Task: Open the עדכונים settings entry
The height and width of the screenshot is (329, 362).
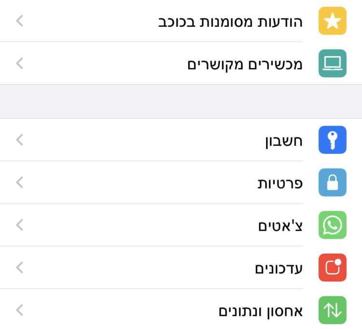Action: (x=181, y=268)
